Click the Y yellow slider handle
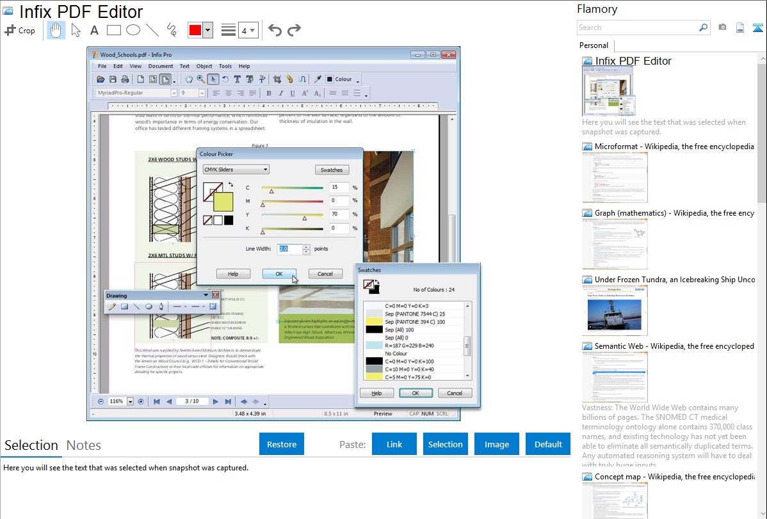767x519 pixels. pyautogui.click(x=304, y=218)
